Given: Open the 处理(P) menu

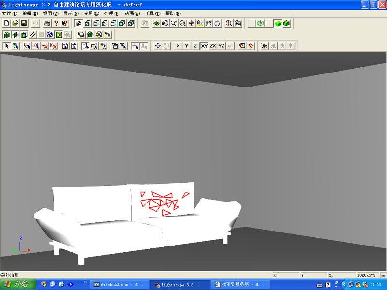Looking at the screenshot, I should point(112,14).
